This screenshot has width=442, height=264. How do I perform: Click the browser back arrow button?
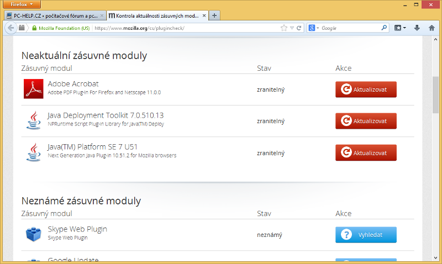(10, 28)
